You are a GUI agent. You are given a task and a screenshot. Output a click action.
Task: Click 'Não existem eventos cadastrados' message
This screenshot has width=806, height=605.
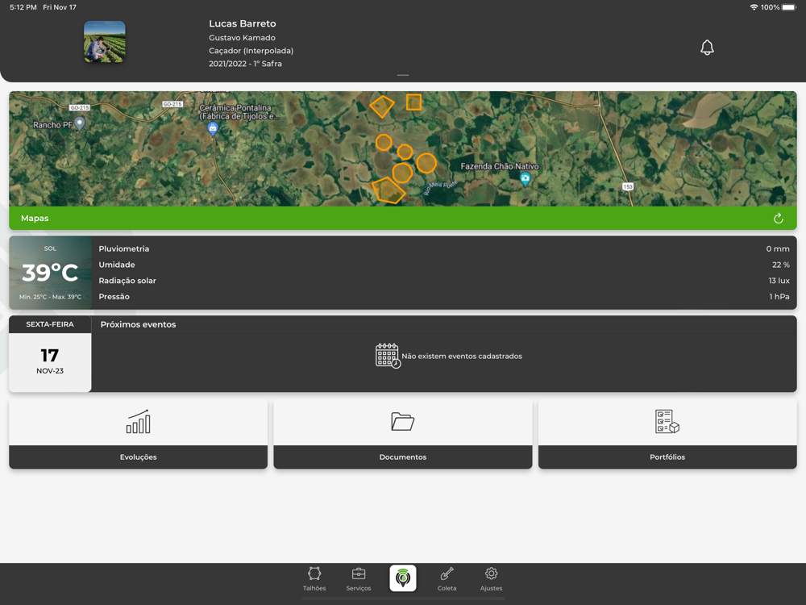(x=462, y=356)
